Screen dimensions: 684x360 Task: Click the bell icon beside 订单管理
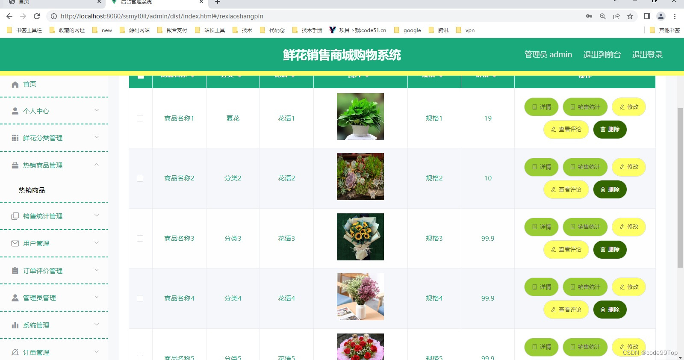[15, 353]
